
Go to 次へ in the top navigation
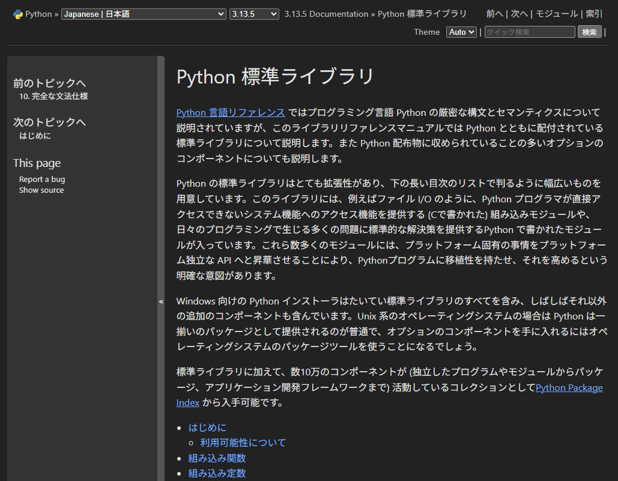519,14
